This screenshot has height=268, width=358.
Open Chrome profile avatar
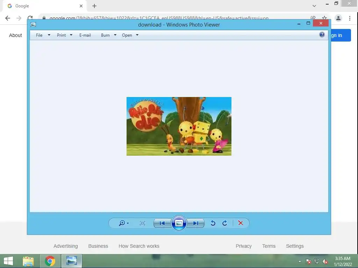(x=338, y=18)
